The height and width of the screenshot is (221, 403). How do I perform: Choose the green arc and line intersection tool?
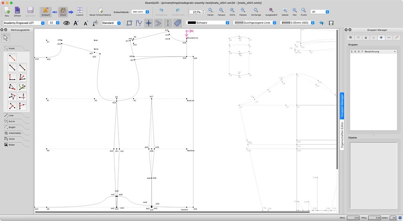pyautogui.click(x=22, y=87)
